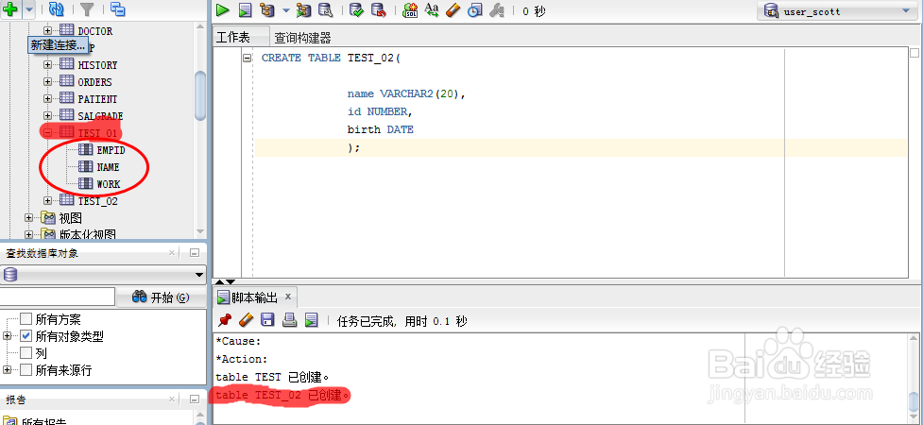
Task: Click the line 'table TEST 已创建。' in output
Action: [272, 377]
